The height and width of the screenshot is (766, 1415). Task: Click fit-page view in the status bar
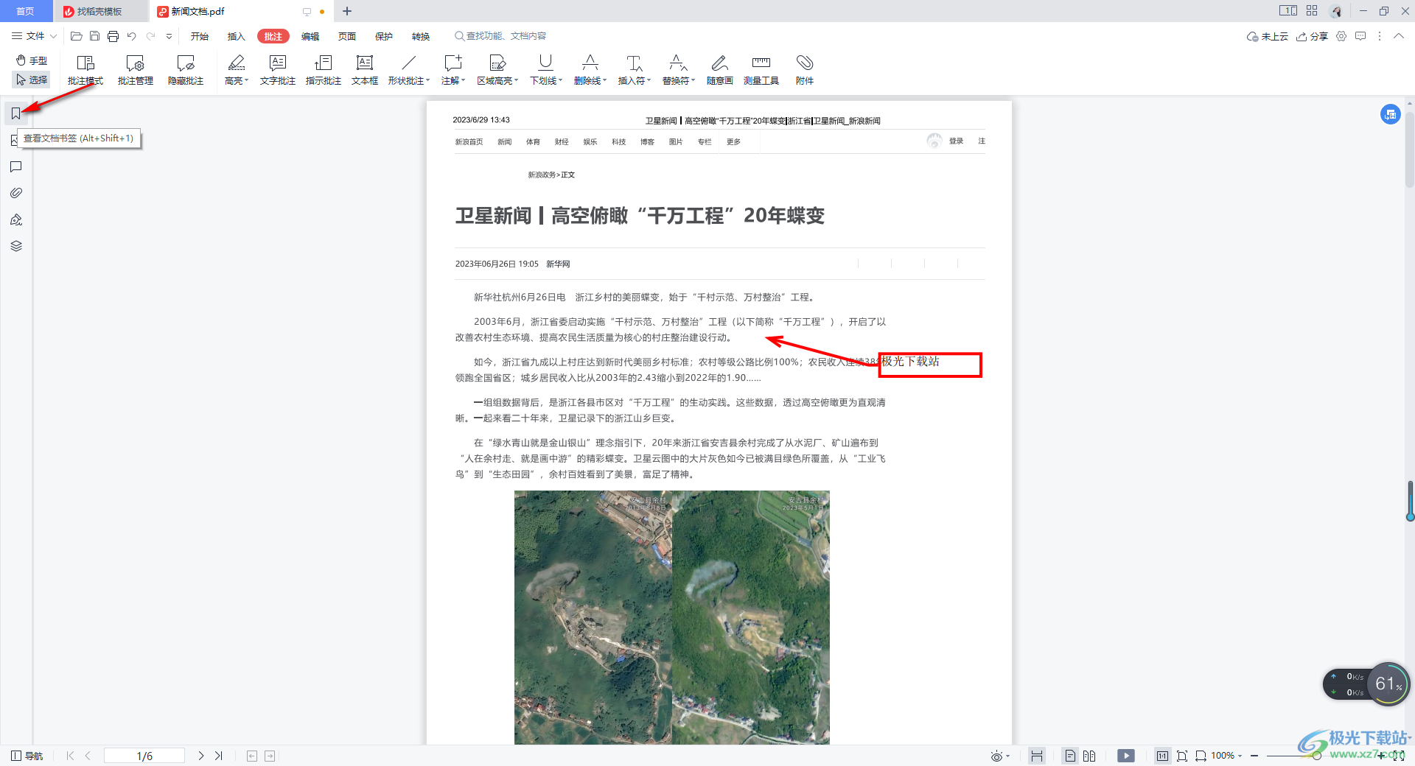1182,756
